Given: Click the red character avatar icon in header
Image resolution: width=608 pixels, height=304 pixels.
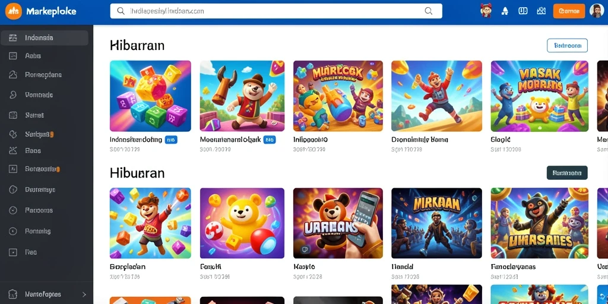Looking at the screenshot, I should pyautogui.click(x=486, y=11).
